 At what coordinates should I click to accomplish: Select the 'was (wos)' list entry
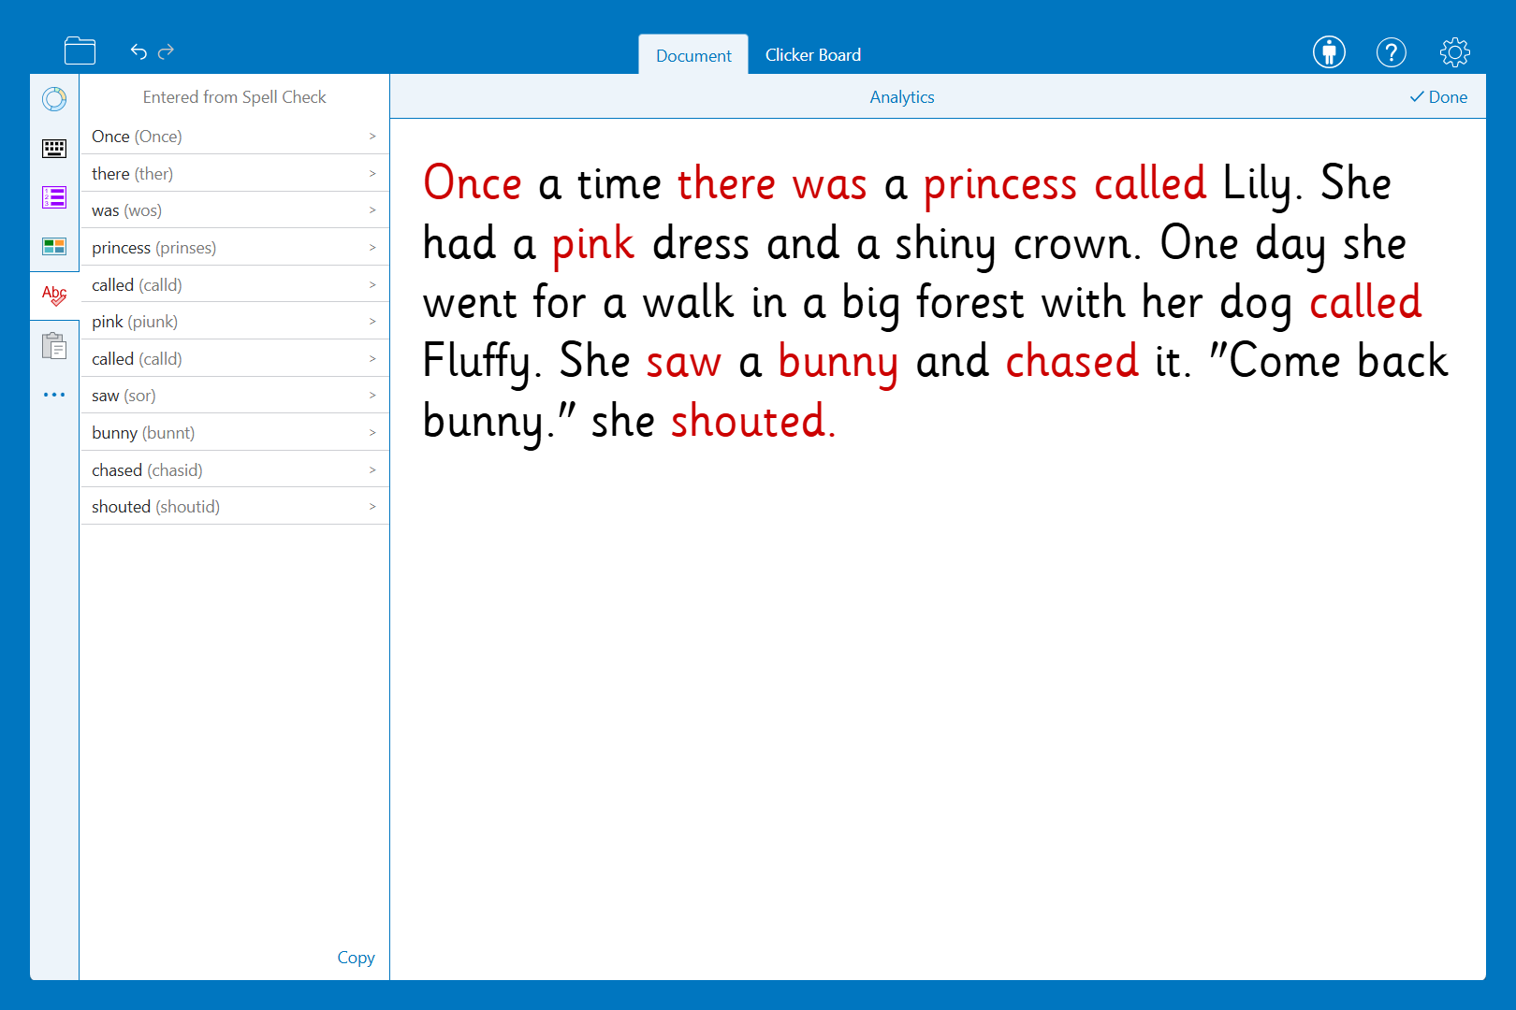tap(235, 210)
